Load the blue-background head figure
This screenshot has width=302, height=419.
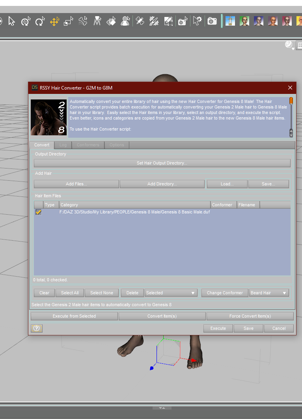(x=259, y=21)
